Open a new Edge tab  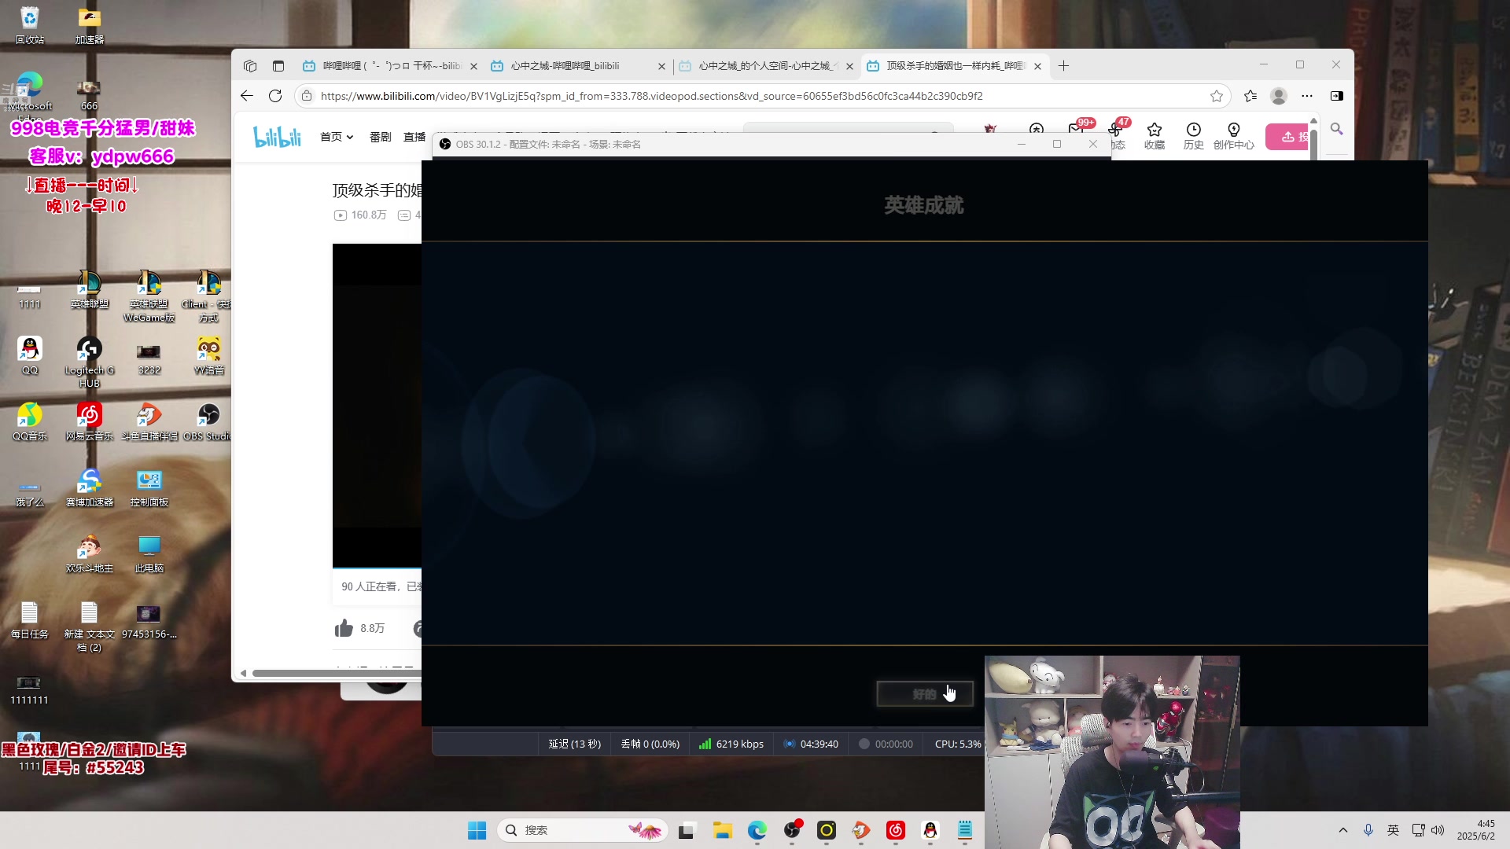point(1063,66)
